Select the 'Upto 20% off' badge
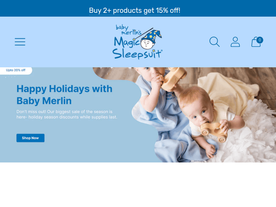The height and width of the screenshot is (207, 276). [16, 70]
